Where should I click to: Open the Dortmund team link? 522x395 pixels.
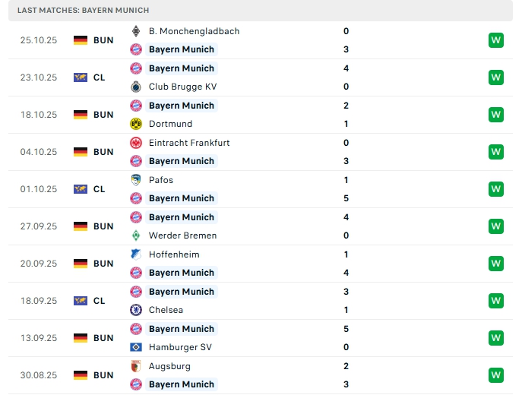170,124
